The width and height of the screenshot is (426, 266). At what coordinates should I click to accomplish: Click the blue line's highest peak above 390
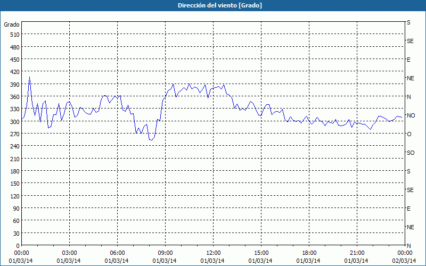point(29,77)
